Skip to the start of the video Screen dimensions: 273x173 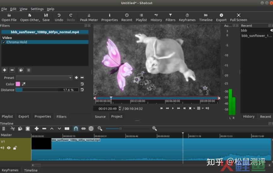click(x=162, y=108)
